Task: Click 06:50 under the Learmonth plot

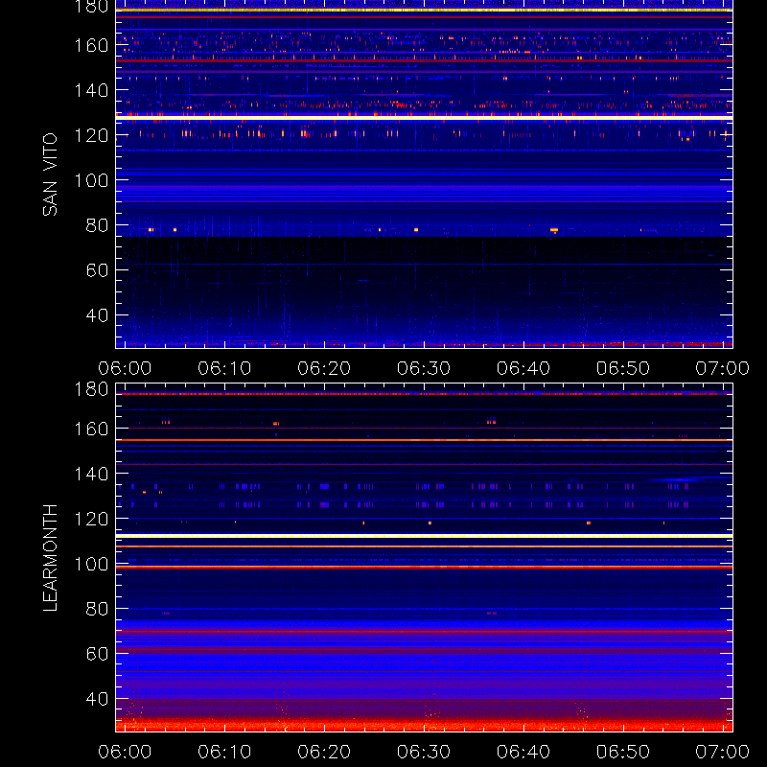Action: (x=622, y=752)
